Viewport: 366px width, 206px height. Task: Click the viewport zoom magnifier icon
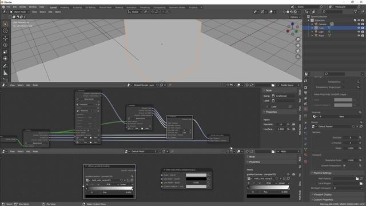tap(298, 39)
